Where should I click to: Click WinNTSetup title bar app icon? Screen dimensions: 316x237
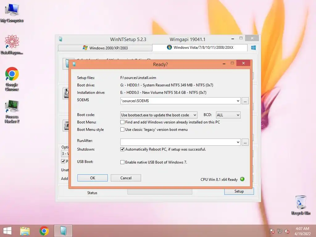pyautogui.click(x=60, y=39)
